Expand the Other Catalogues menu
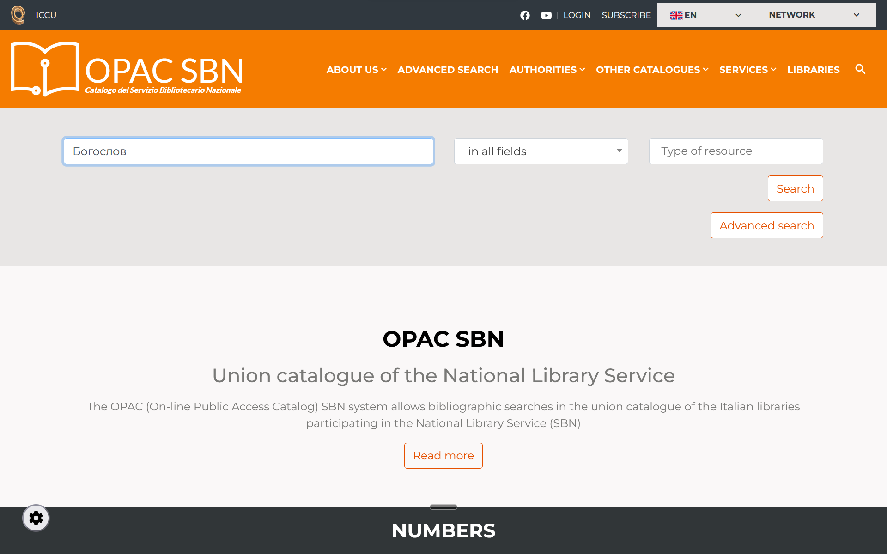The width and height of the screenshot is (887, 554). 652,70
